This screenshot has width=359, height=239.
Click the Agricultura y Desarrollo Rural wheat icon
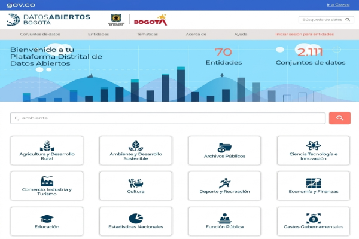(47, 146)
